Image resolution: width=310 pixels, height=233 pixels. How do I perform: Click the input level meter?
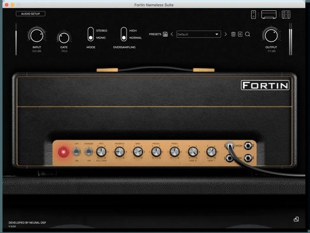(16, 39)
